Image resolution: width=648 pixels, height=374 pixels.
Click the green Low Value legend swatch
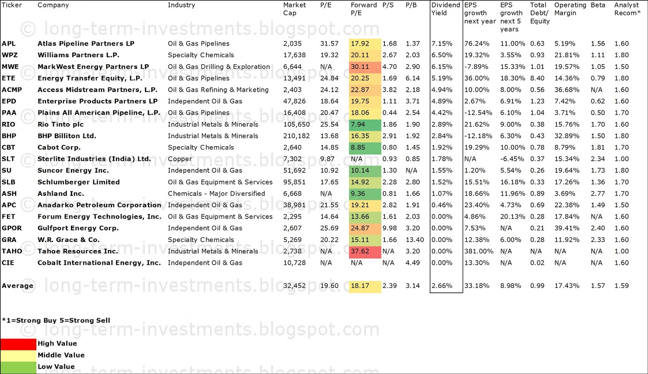click(x=18, y=367)
